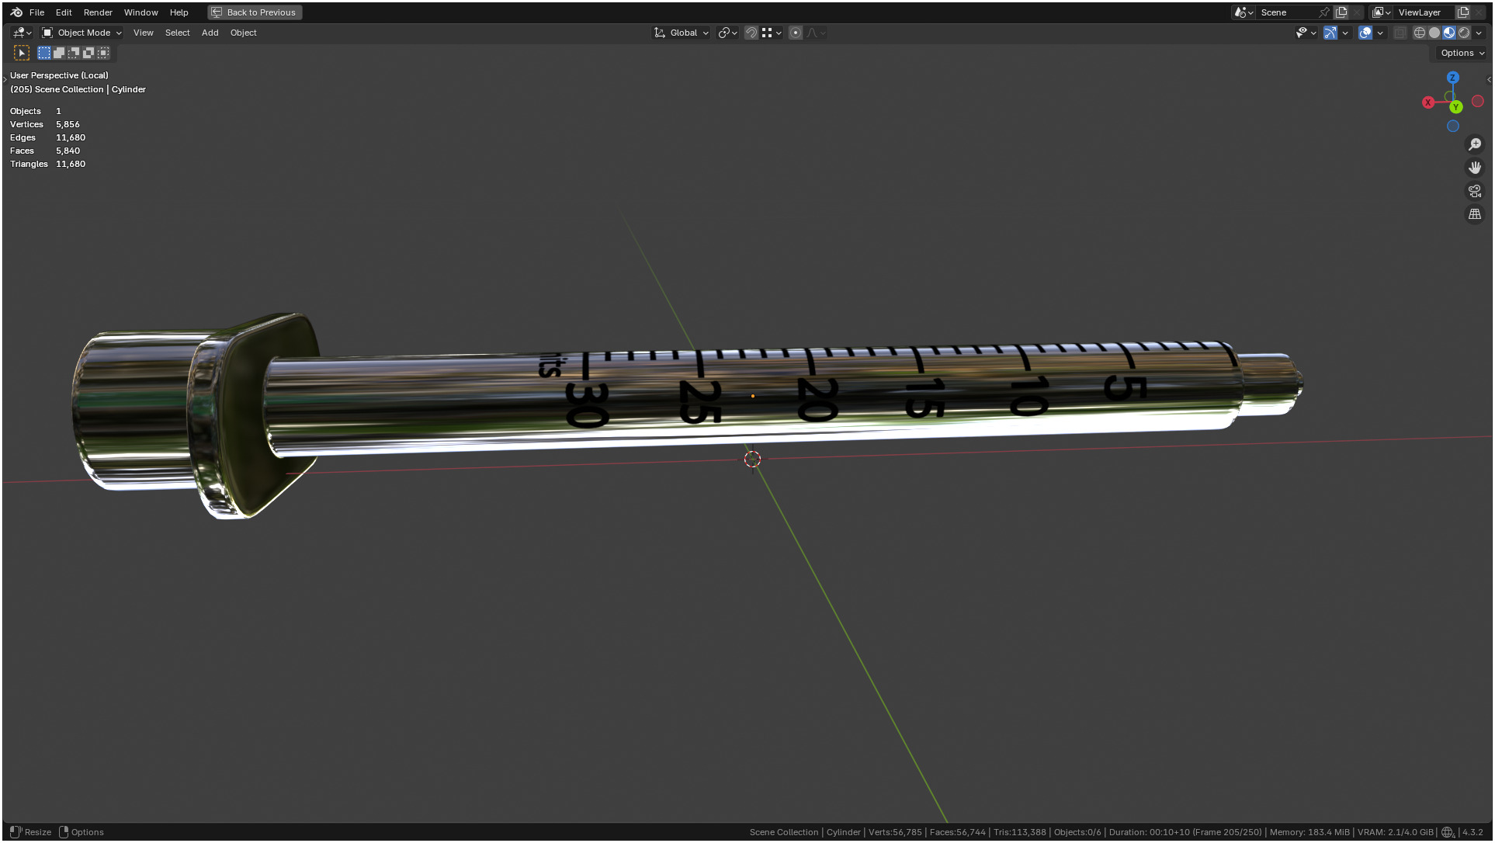Select the Select Box tool icon
The height and width of the screenshot is (843, 1495).
pyautogui.click(x=22, y=53)
